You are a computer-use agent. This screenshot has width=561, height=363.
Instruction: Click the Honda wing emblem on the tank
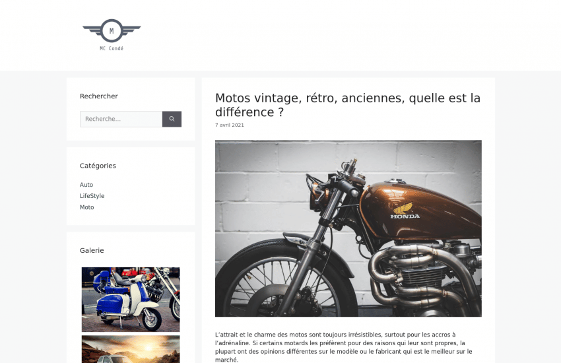click(x=403, y=208)
